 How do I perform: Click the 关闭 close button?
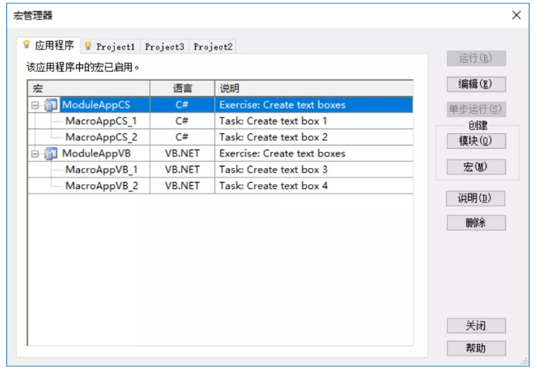476,325
